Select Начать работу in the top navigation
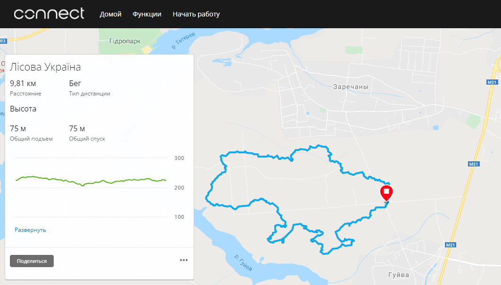Screen dimensions: 501x285 pyautogui.click(x=196, y=14)
